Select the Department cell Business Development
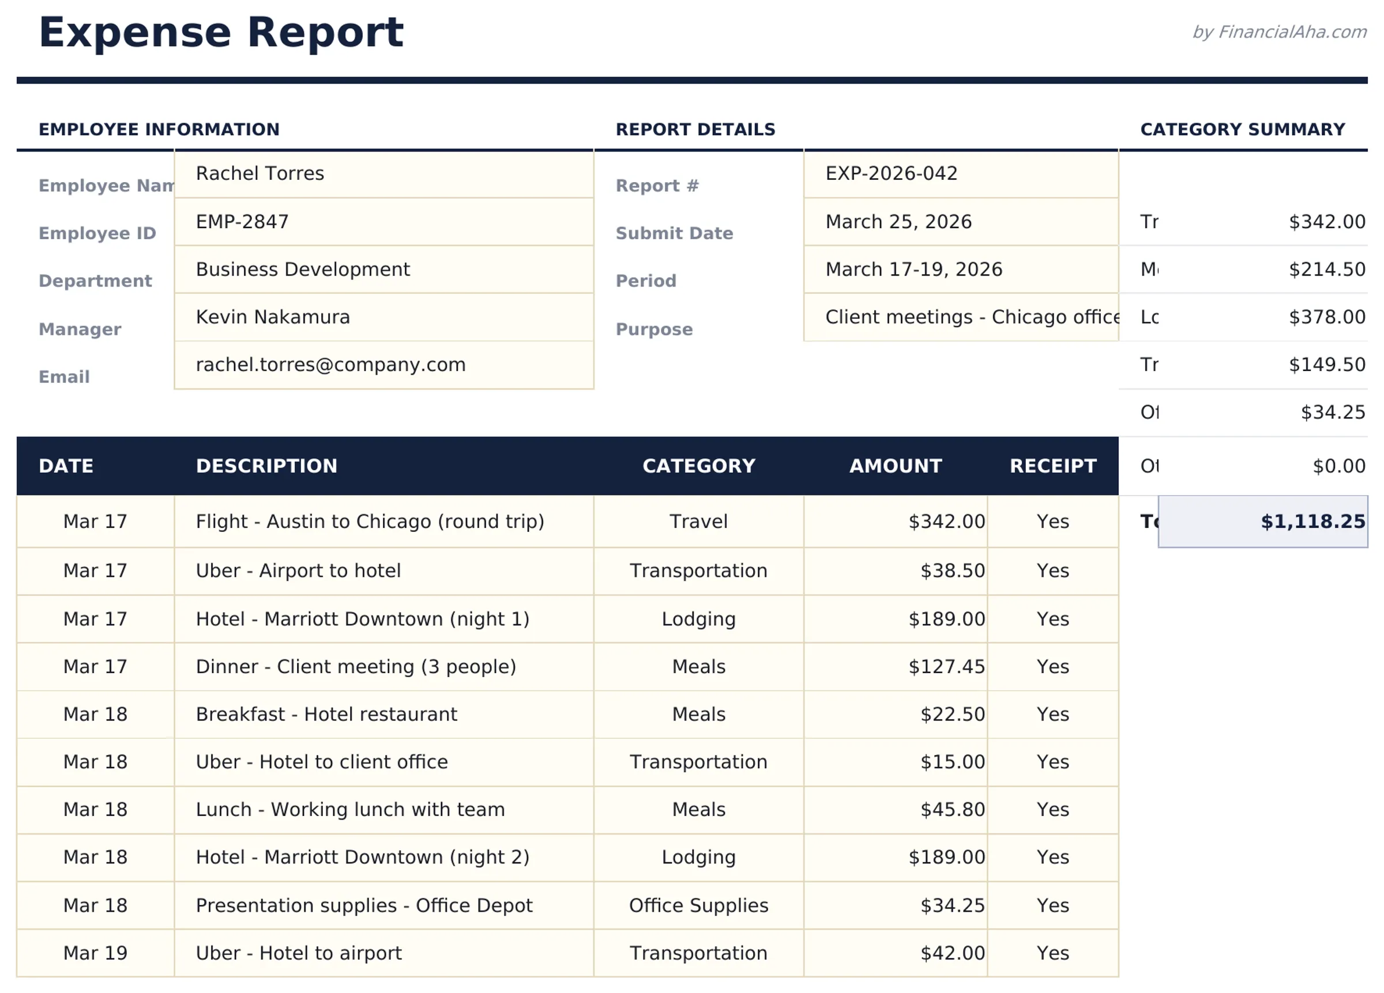 [x=383, y=270]
